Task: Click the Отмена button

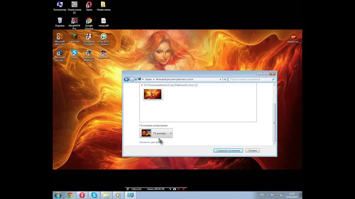Action: pos(252,151)
